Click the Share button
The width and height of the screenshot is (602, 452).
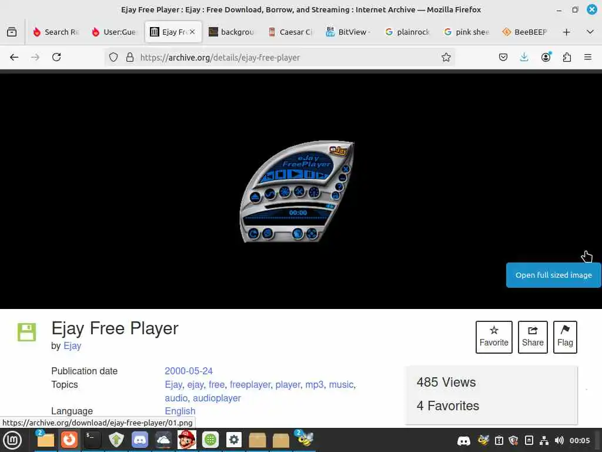533,337
